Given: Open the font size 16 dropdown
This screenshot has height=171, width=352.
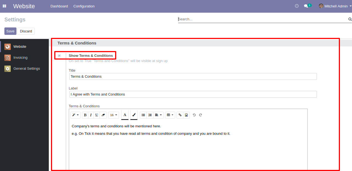Looking at the screenshot, I should 113,115.
